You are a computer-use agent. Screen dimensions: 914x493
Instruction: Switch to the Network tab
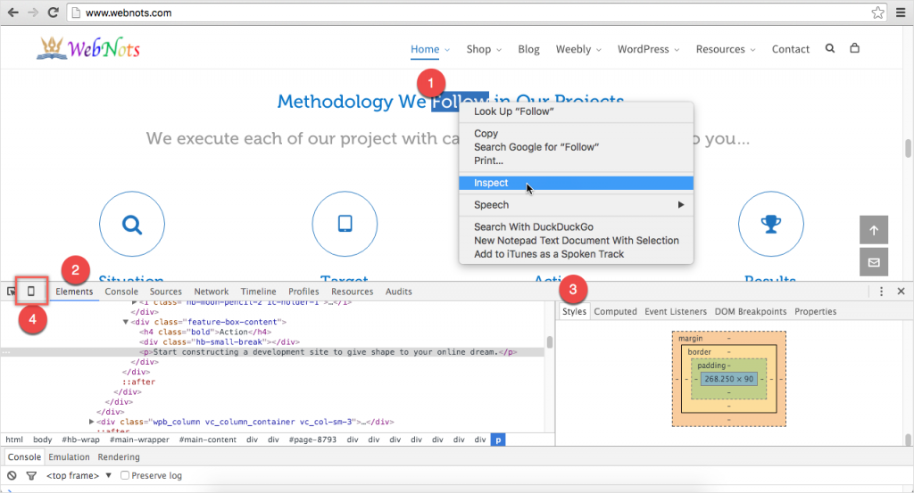pos(211,292)
